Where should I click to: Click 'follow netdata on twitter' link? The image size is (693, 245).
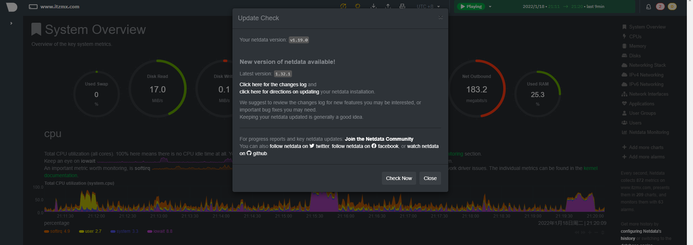[x=300, y=146]
